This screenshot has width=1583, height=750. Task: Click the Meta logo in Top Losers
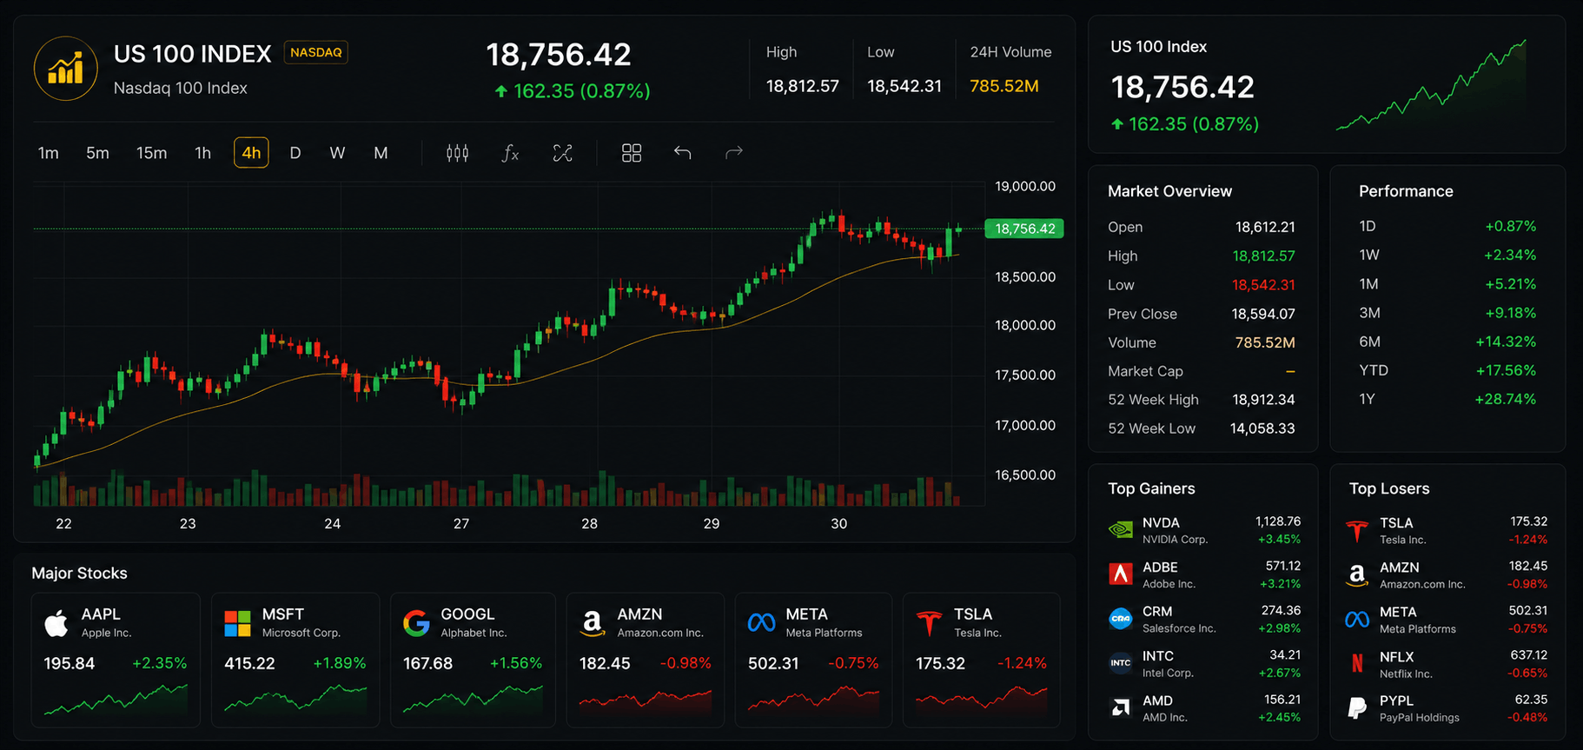(1357, 620)
